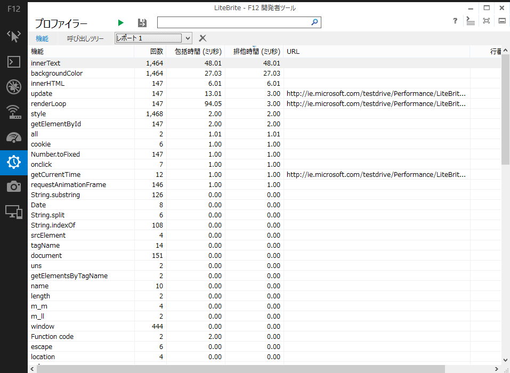
Task: Select the update function row
Action: click(265, 94)
